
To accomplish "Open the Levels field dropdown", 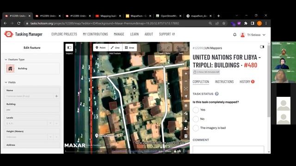I will coord(50,124).
